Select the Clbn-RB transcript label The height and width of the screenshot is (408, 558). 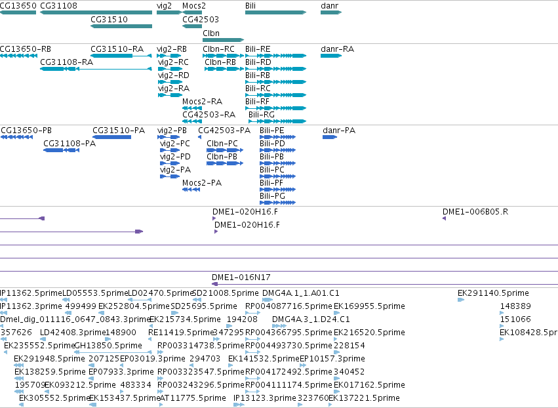220,62
